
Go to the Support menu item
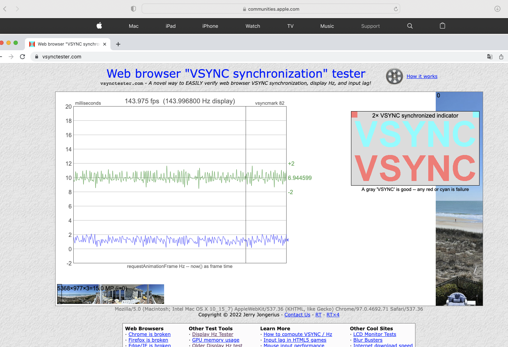pyautogui.click(x=370, y=26)
